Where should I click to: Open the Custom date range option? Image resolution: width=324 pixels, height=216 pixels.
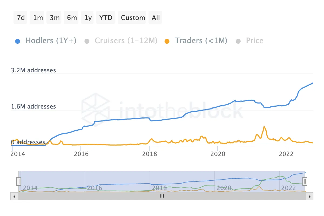pos(132,17)
